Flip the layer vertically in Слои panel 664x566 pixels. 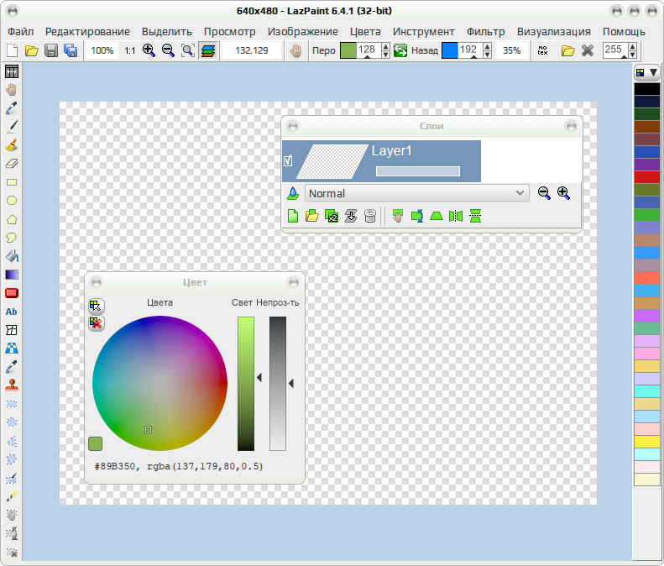pos(475,216)
